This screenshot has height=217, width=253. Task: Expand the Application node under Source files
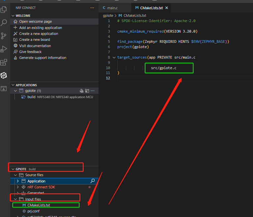18,181
